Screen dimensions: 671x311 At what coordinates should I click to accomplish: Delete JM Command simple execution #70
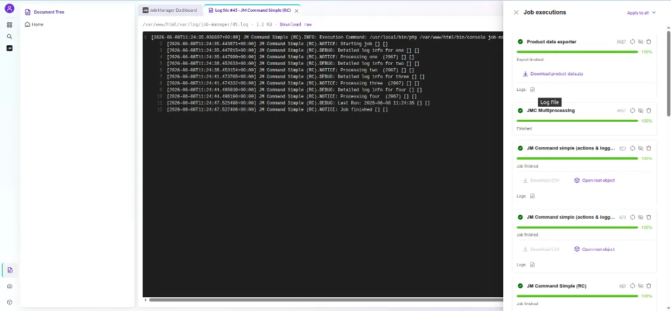[649, 217]
